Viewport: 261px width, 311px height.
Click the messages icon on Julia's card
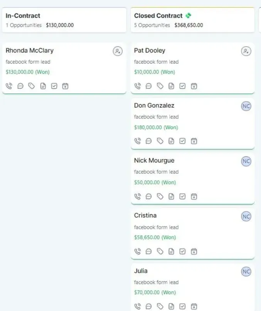tap(149, 306)
